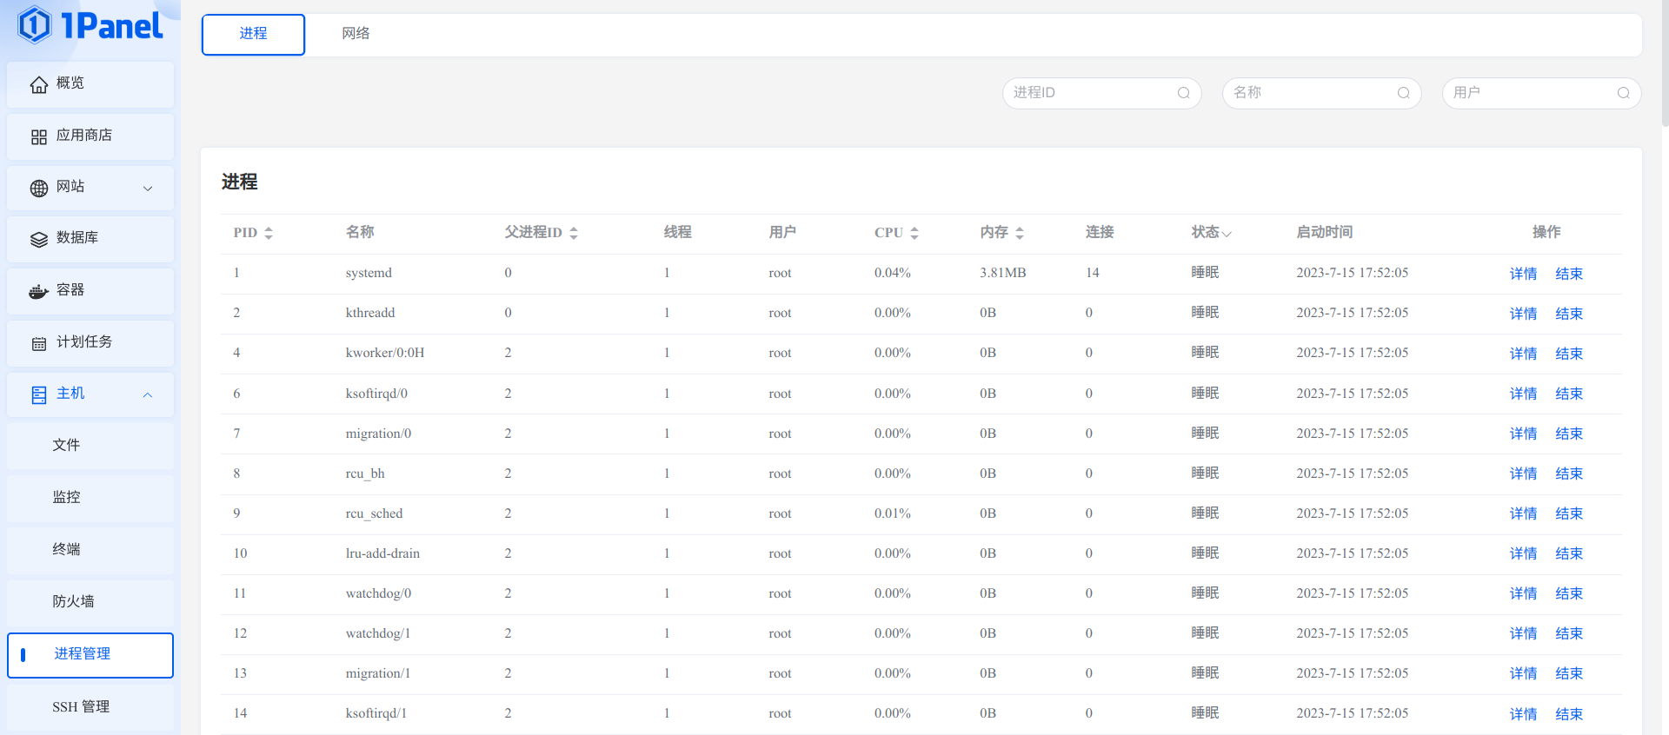Click the 启动时间 column header
The height and width of the screenshot is (735, 1669).
(1325, 232)
